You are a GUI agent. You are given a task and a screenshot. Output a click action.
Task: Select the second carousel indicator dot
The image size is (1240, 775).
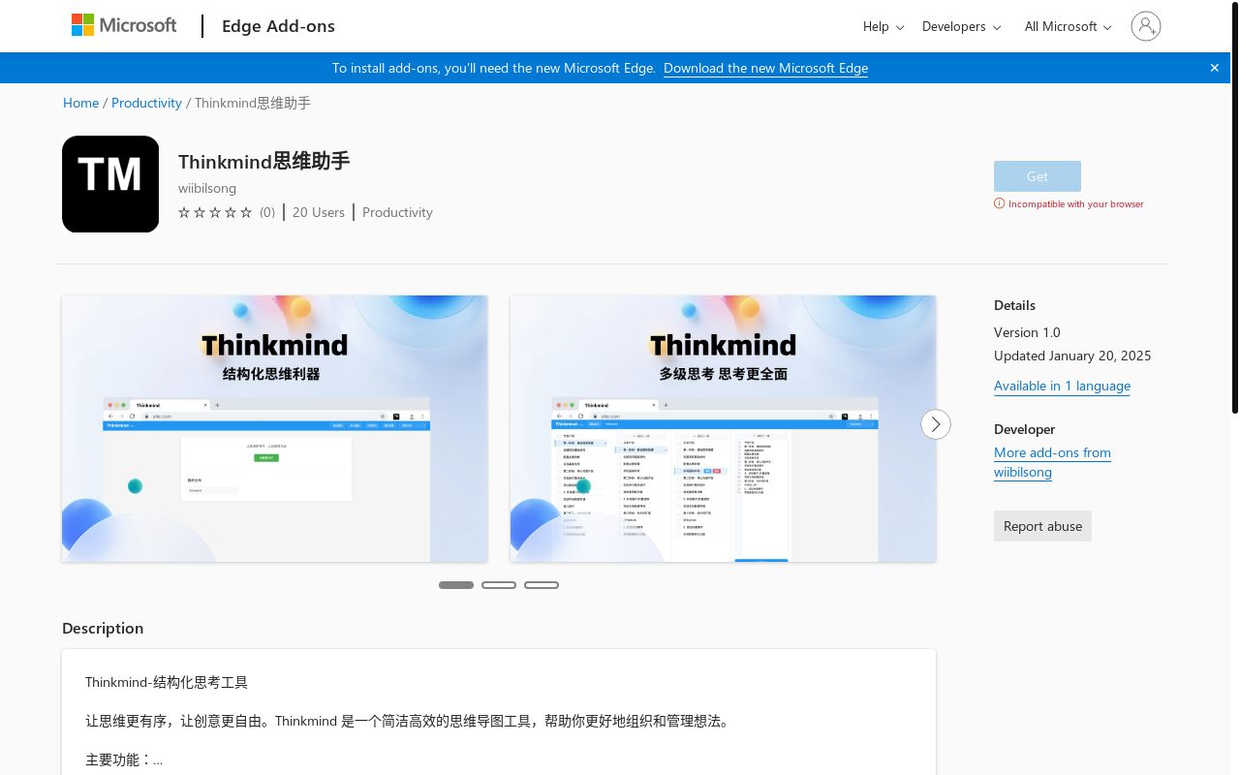499,585
